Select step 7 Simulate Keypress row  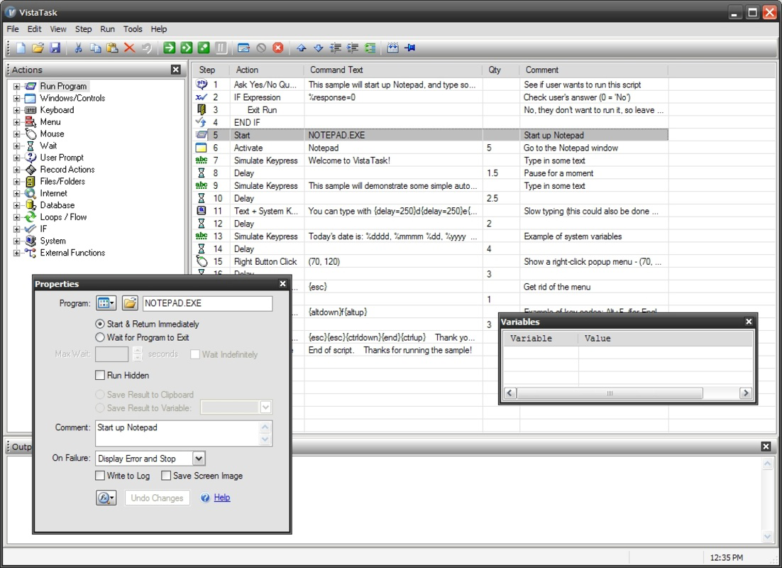tap(431, 160)
